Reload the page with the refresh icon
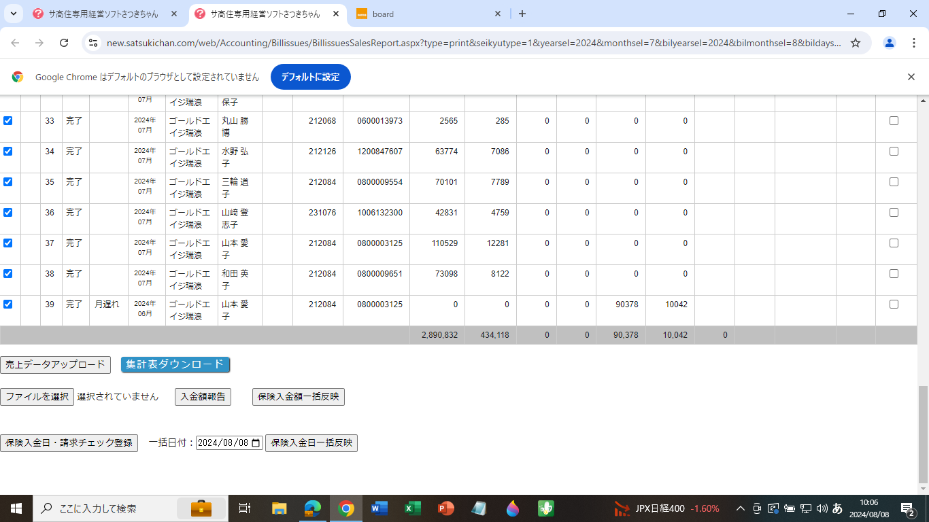The width and height of the screenshot is (929, 522). pyautogui.click(x=64, y=43)
